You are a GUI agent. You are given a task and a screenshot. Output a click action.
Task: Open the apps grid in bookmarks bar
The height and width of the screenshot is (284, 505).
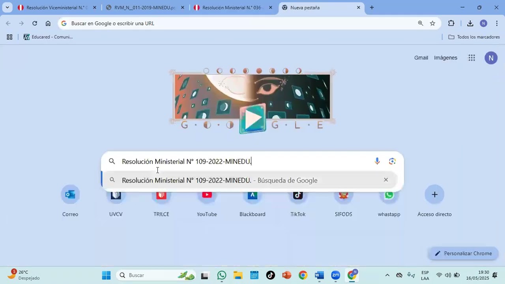(9, 37)
